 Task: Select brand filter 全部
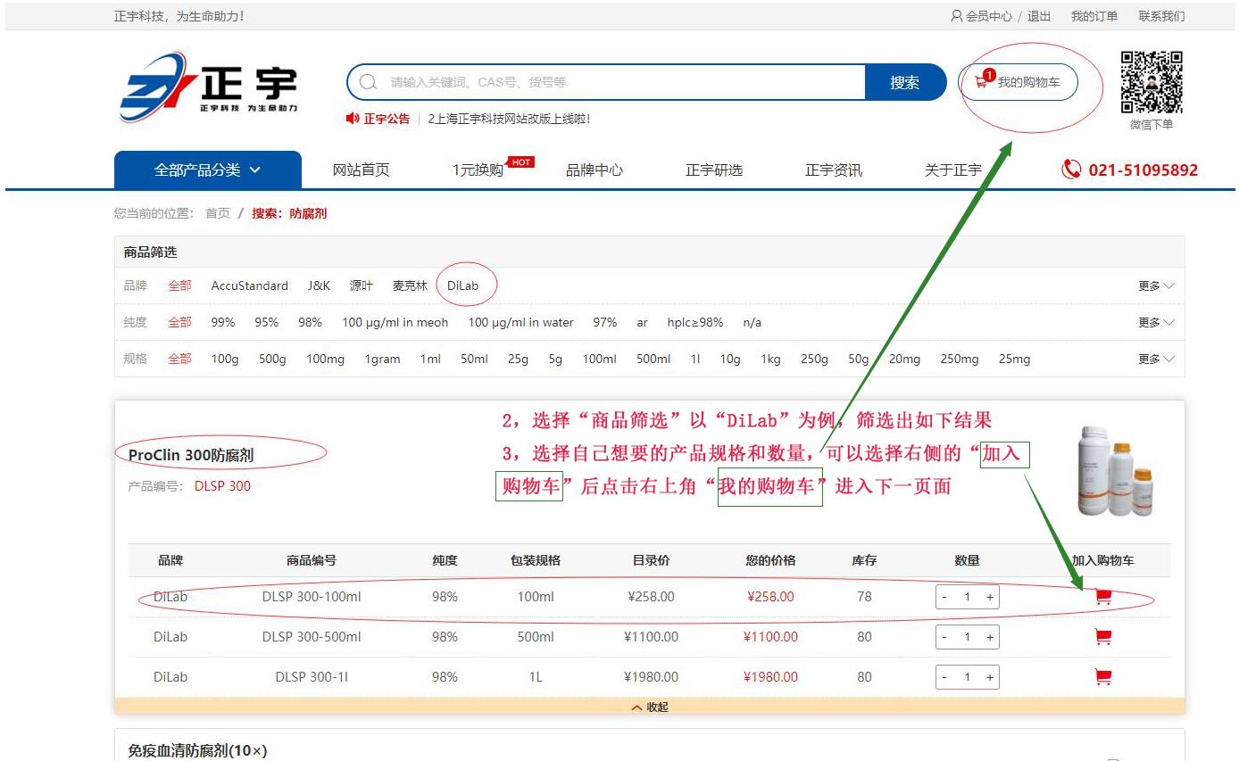pyautogui.click(x=179, y=285)
